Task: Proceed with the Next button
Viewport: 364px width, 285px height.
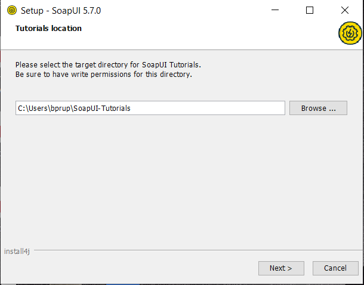Action: (281, 268)
